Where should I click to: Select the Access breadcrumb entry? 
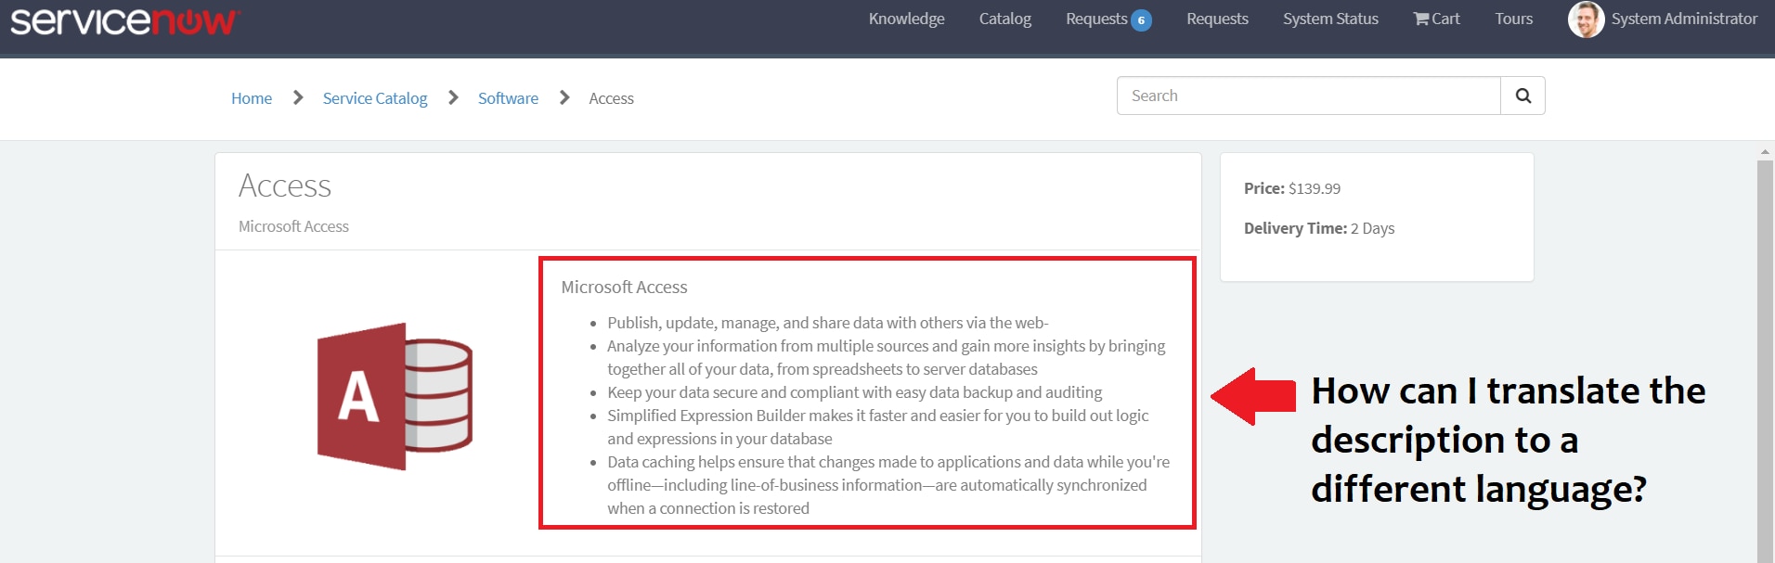coord(611,97)
